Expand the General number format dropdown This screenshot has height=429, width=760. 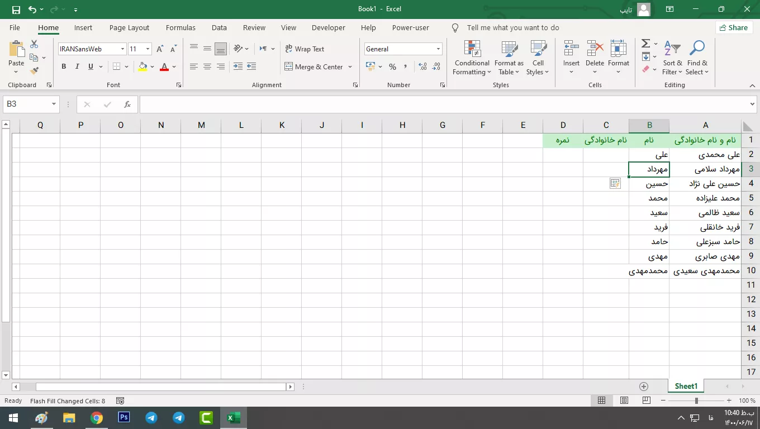point(438,49)
